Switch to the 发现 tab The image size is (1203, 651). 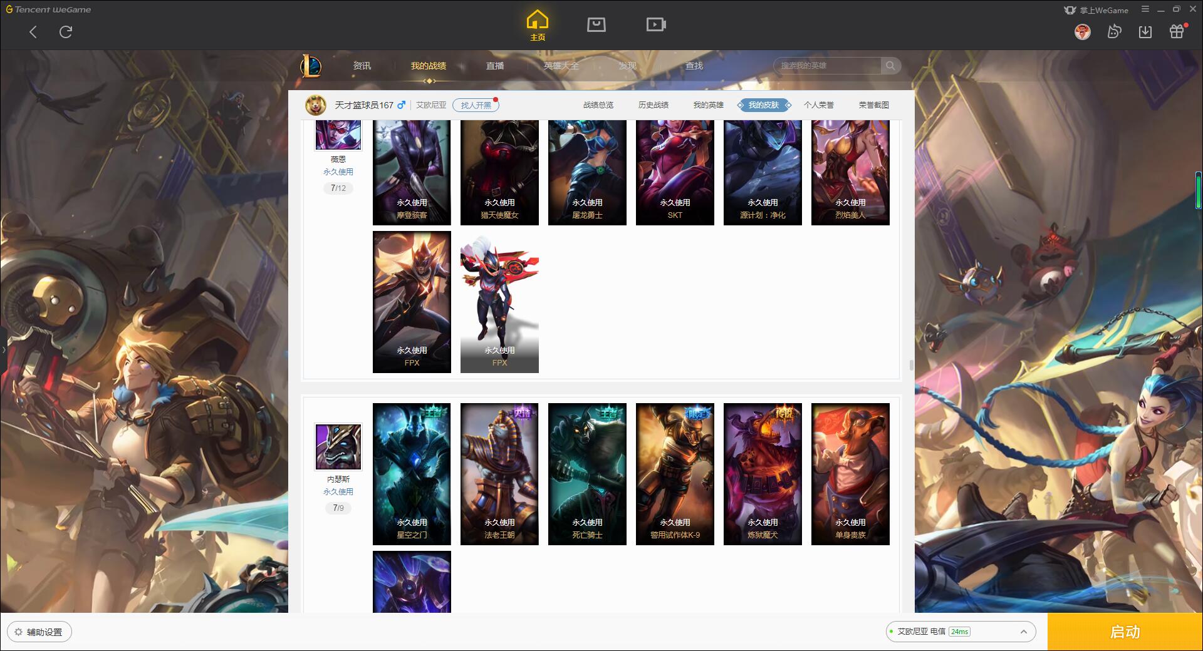(627, 66)
